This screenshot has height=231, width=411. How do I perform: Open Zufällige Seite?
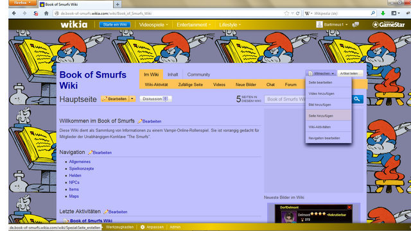click(190, 85)
